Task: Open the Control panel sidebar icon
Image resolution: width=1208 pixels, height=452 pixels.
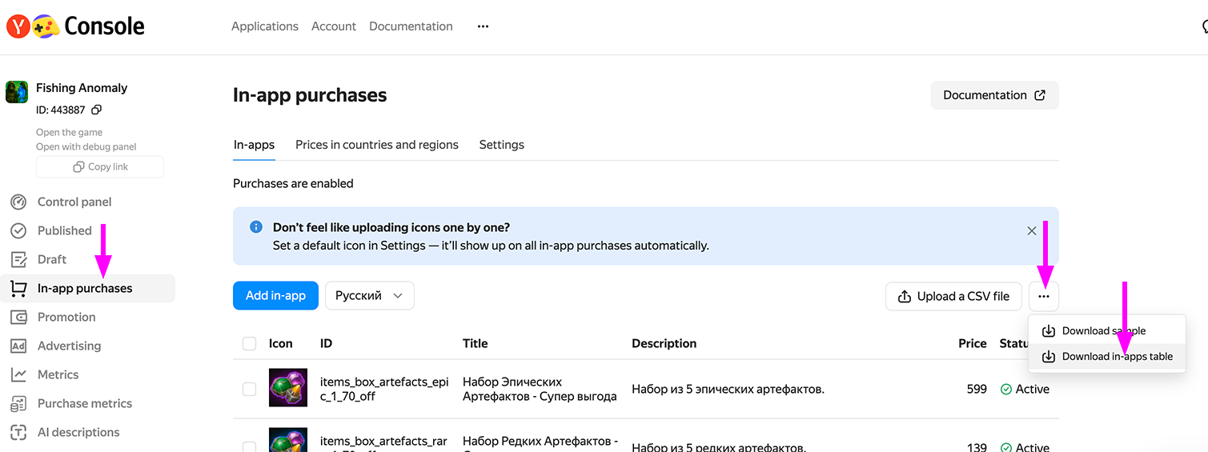Action: click(18, 202)
